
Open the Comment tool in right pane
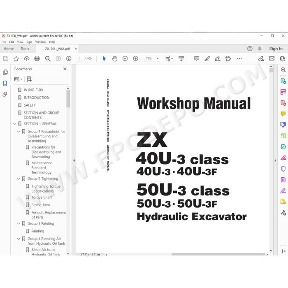[x=283, y=114]
